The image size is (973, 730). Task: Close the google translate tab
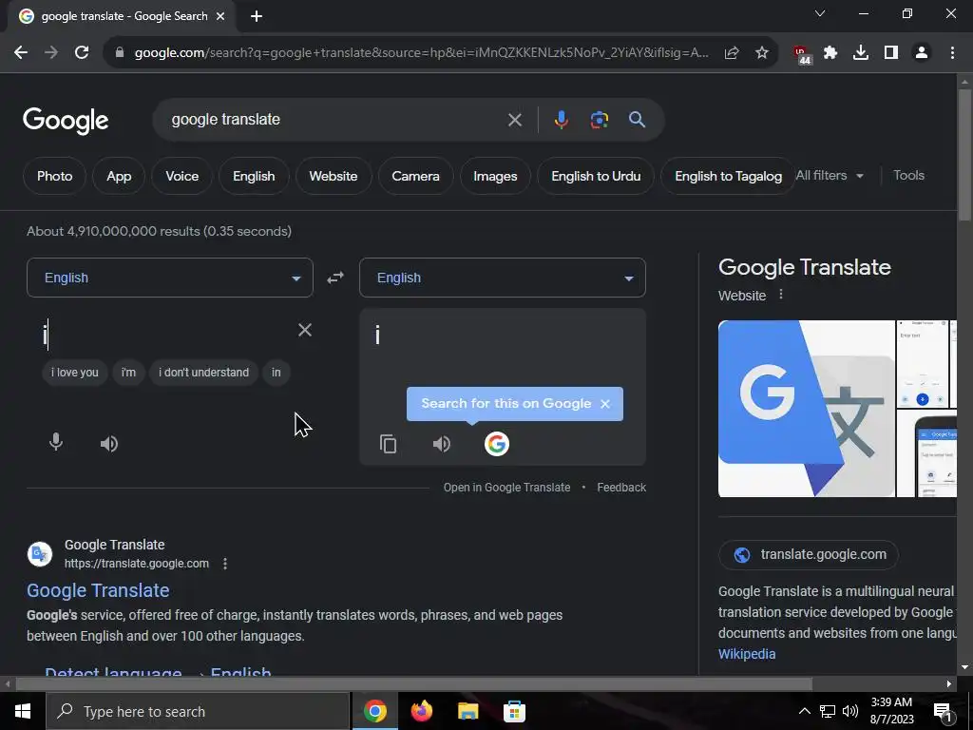[x=220, y=16]
